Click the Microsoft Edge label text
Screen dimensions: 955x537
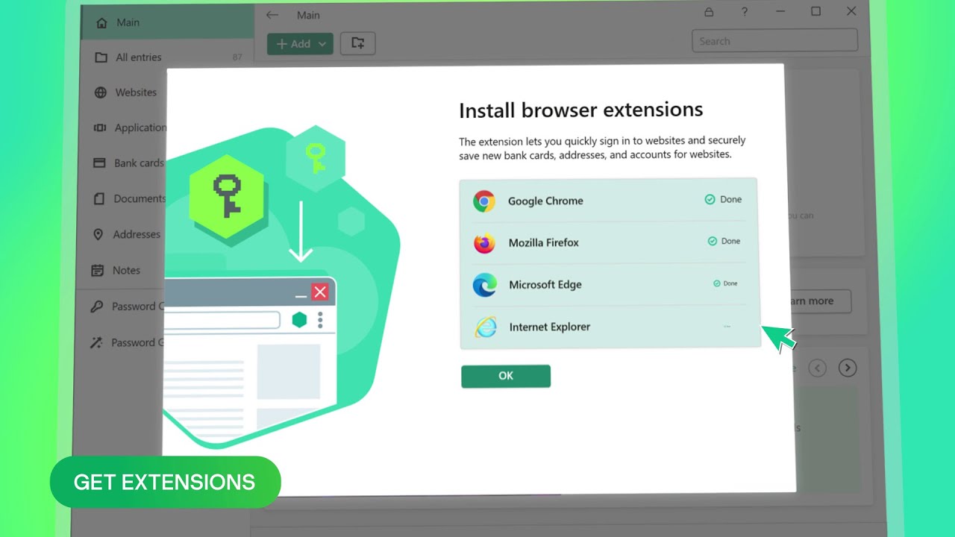coord(545,284)
